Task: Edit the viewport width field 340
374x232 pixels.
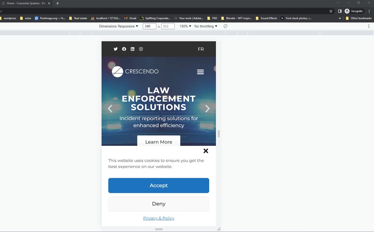Action: (149, 26)
